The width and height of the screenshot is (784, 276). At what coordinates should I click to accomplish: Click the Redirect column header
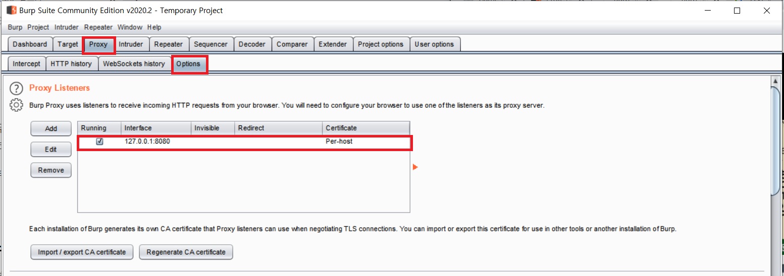point(279,128)
